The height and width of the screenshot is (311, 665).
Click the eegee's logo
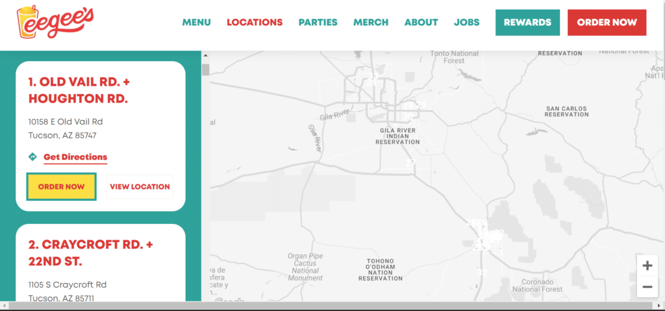pos(55,21)
